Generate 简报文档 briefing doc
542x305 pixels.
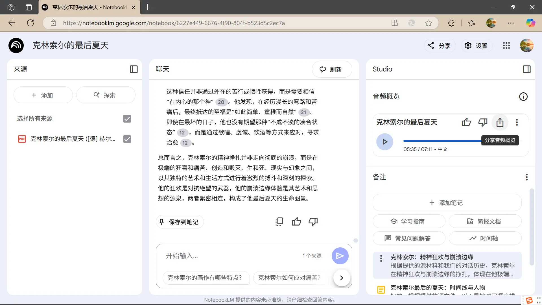485,221
